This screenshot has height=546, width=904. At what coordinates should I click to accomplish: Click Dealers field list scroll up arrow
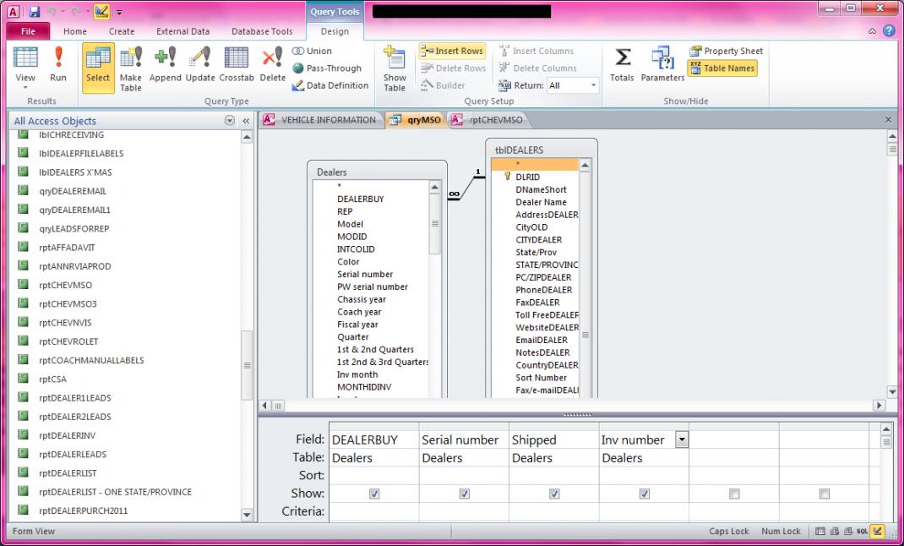[435, 187]
